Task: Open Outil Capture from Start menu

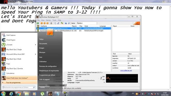Action: pyautogui.click(x=19, y=35)
